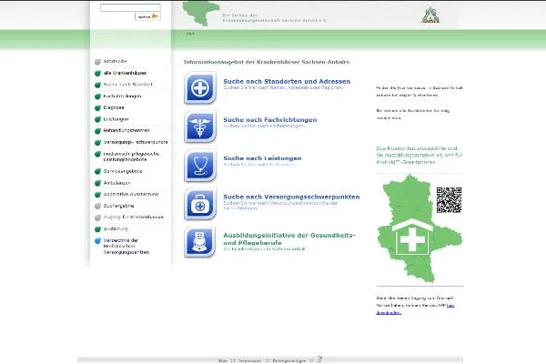
Task: Click the Android app announcement text
Action: tap(419, 155)
